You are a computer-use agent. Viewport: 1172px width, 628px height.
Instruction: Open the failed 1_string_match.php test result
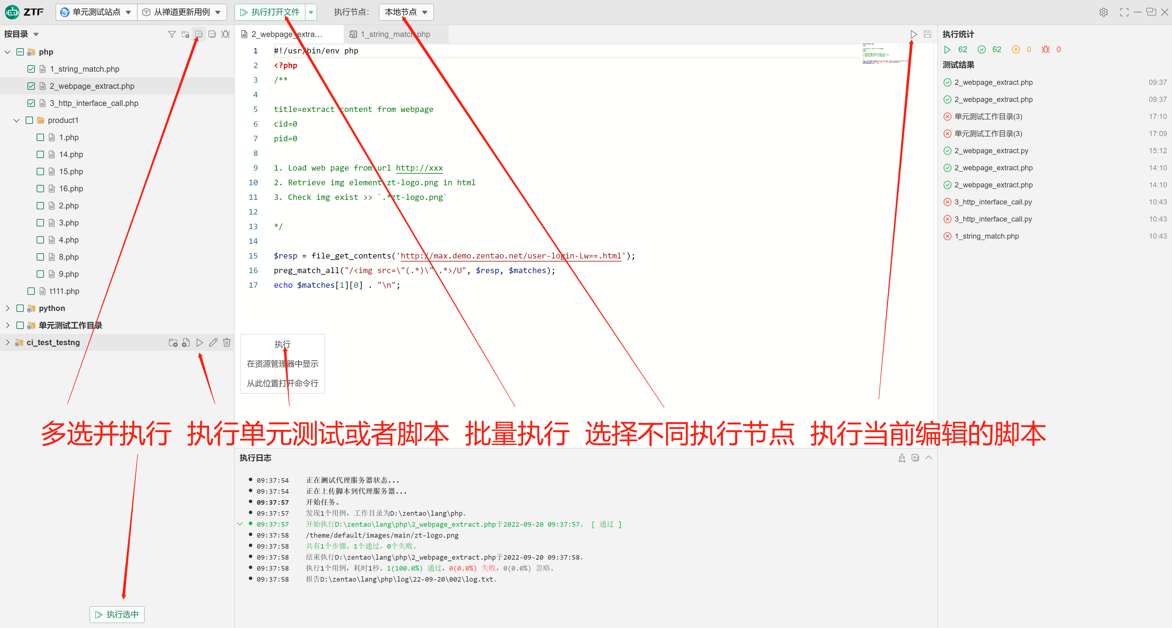point(986,236)
